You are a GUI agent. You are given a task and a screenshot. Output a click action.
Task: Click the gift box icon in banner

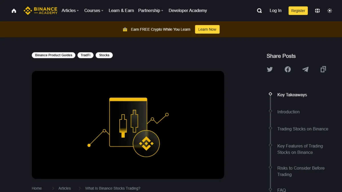125,29
